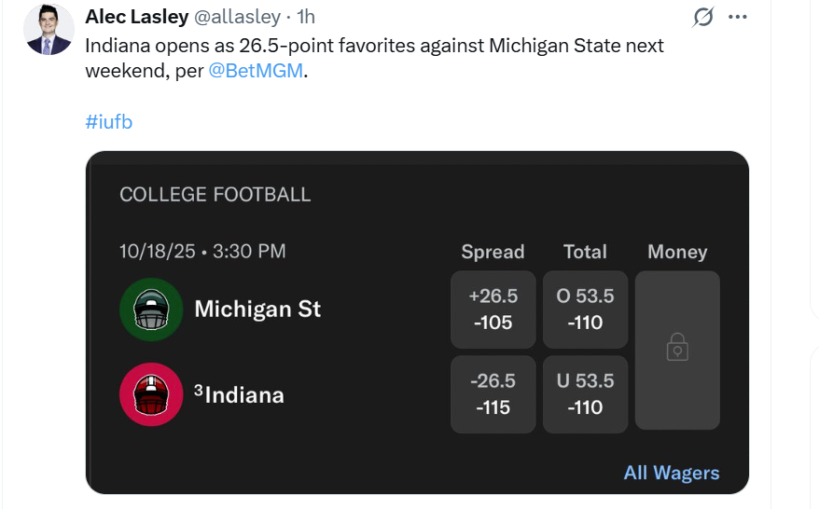
Task: Click the Indiana red helmet logo
Action: click(x=150, y=394)
